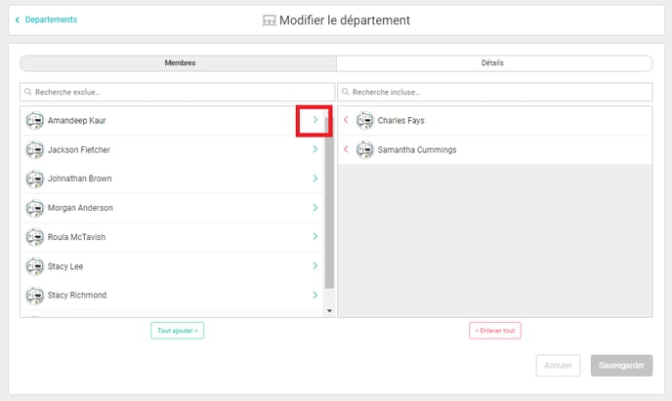Click the Modifier le département heading

coord(345,20)
